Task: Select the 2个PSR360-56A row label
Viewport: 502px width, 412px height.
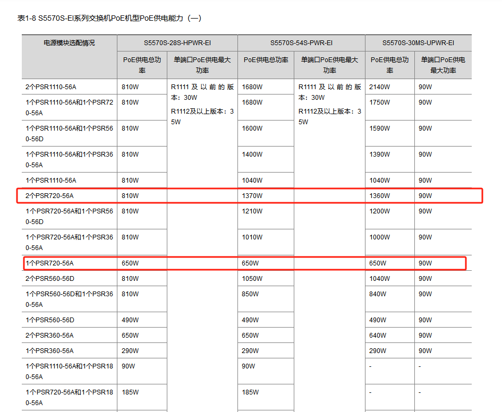Action: point(49,335)
